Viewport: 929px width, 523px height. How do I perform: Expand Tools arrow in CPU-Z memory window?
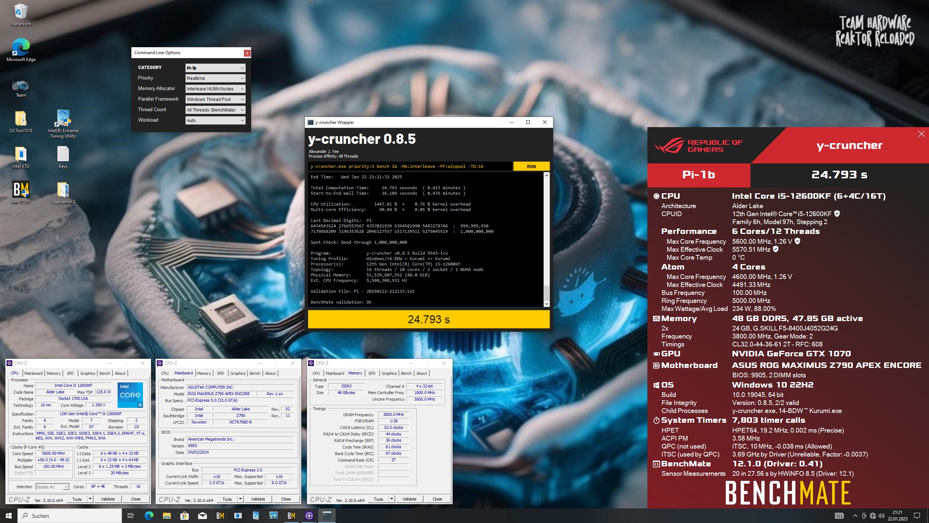[x=392, y=499]
